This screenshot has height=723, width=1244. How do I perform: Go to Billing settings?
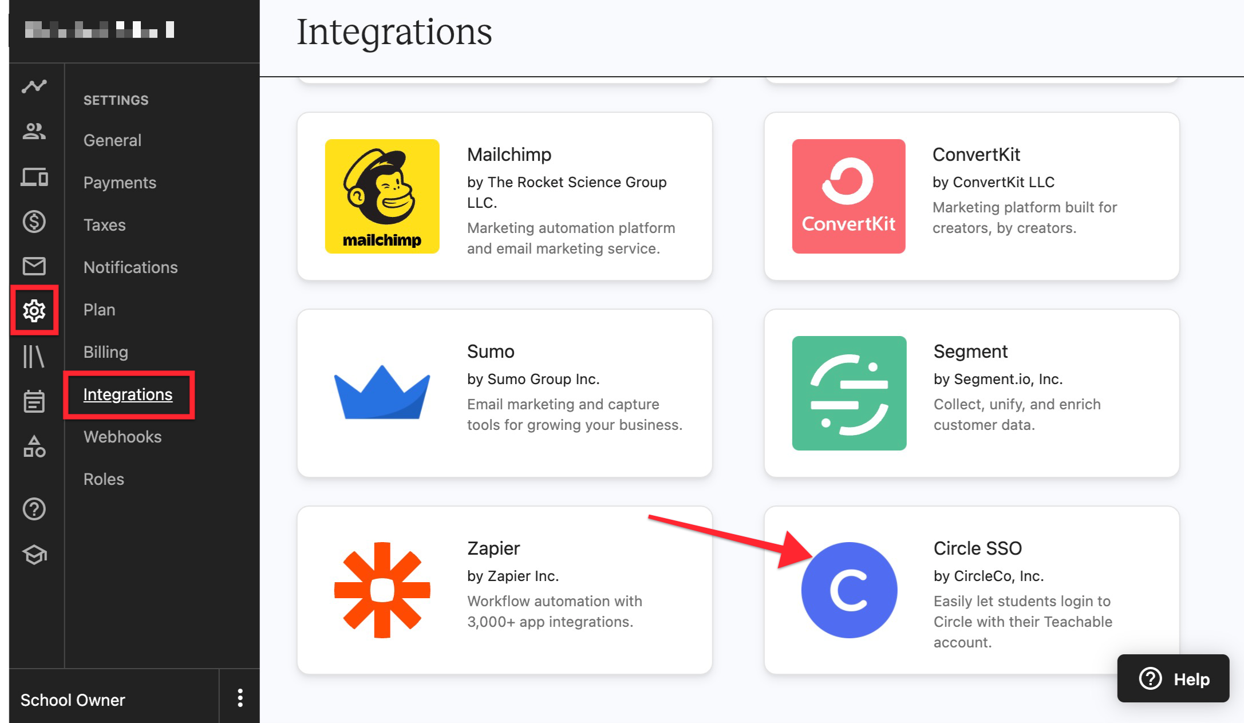coord(106,352)
